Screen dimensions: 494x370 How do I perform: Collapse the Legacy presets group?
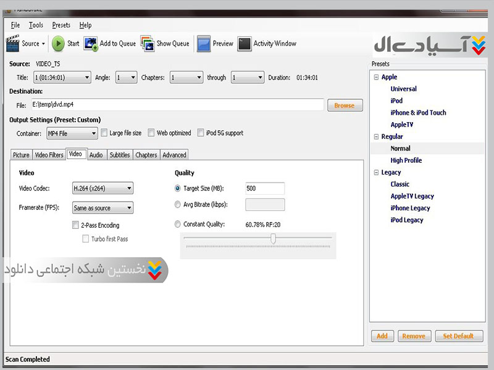point(375,173)
